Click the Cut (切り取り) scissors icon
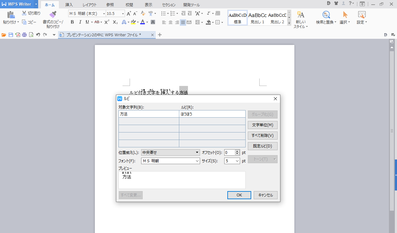The height and width of the screenshot is (233, 397). click(24, 13)
